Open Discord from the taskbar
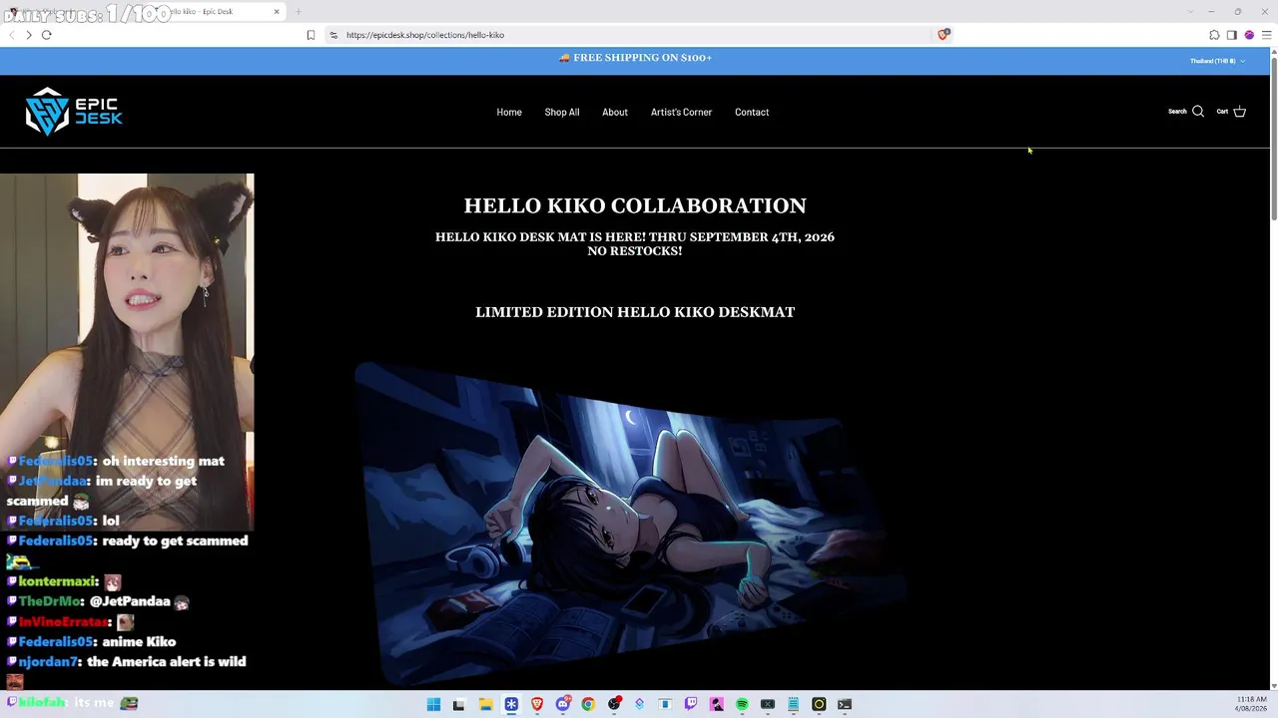Viewport: 1278px width, 718px height. coord(563,704)
